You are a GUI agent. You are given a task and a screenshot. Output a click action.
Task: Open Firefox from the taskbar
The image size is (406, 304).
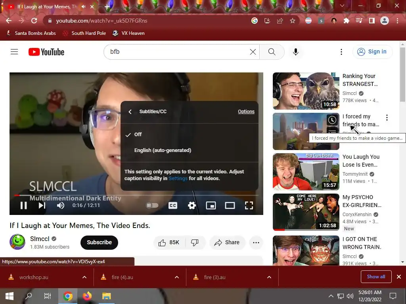pos(87,296)
